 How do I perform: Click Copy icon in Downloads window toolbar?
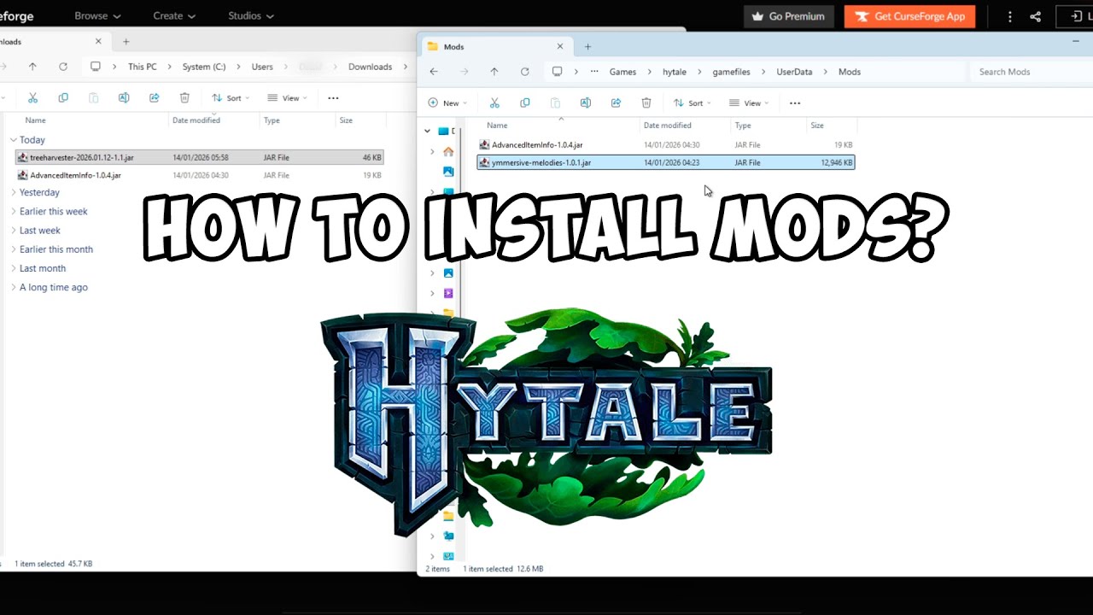[x=63, y=98]
